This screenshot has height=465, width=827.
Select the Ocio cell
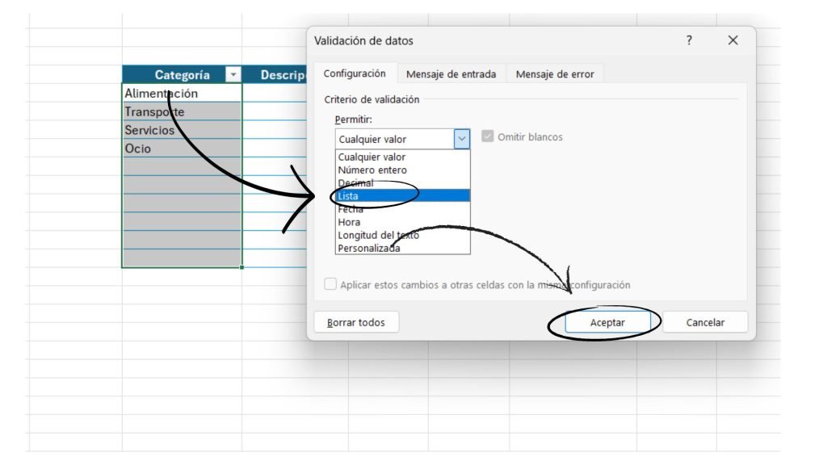(182, 149)
